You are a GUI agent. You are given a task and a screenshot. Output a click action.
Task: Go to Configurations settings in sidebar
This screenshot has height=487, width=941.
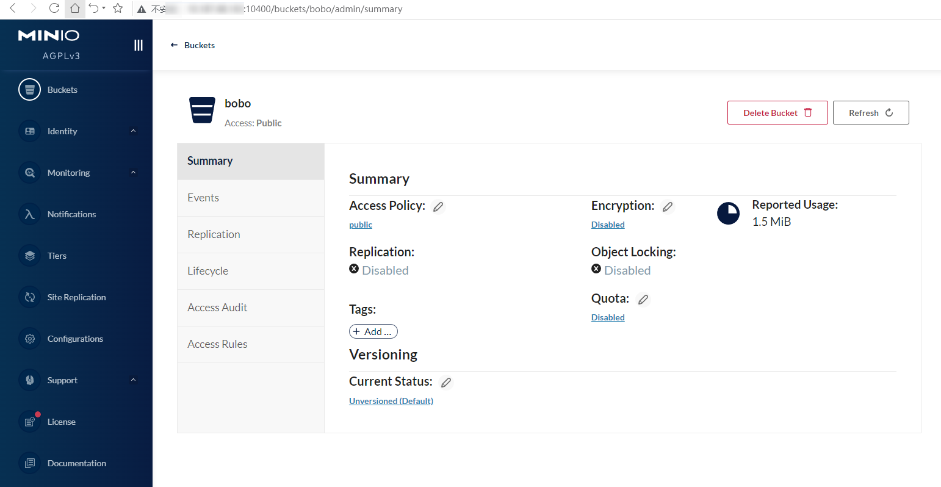[75, 339]
